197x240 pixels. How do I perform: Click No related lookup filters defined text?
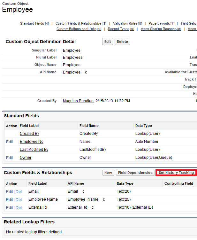[x=34, y=232]
